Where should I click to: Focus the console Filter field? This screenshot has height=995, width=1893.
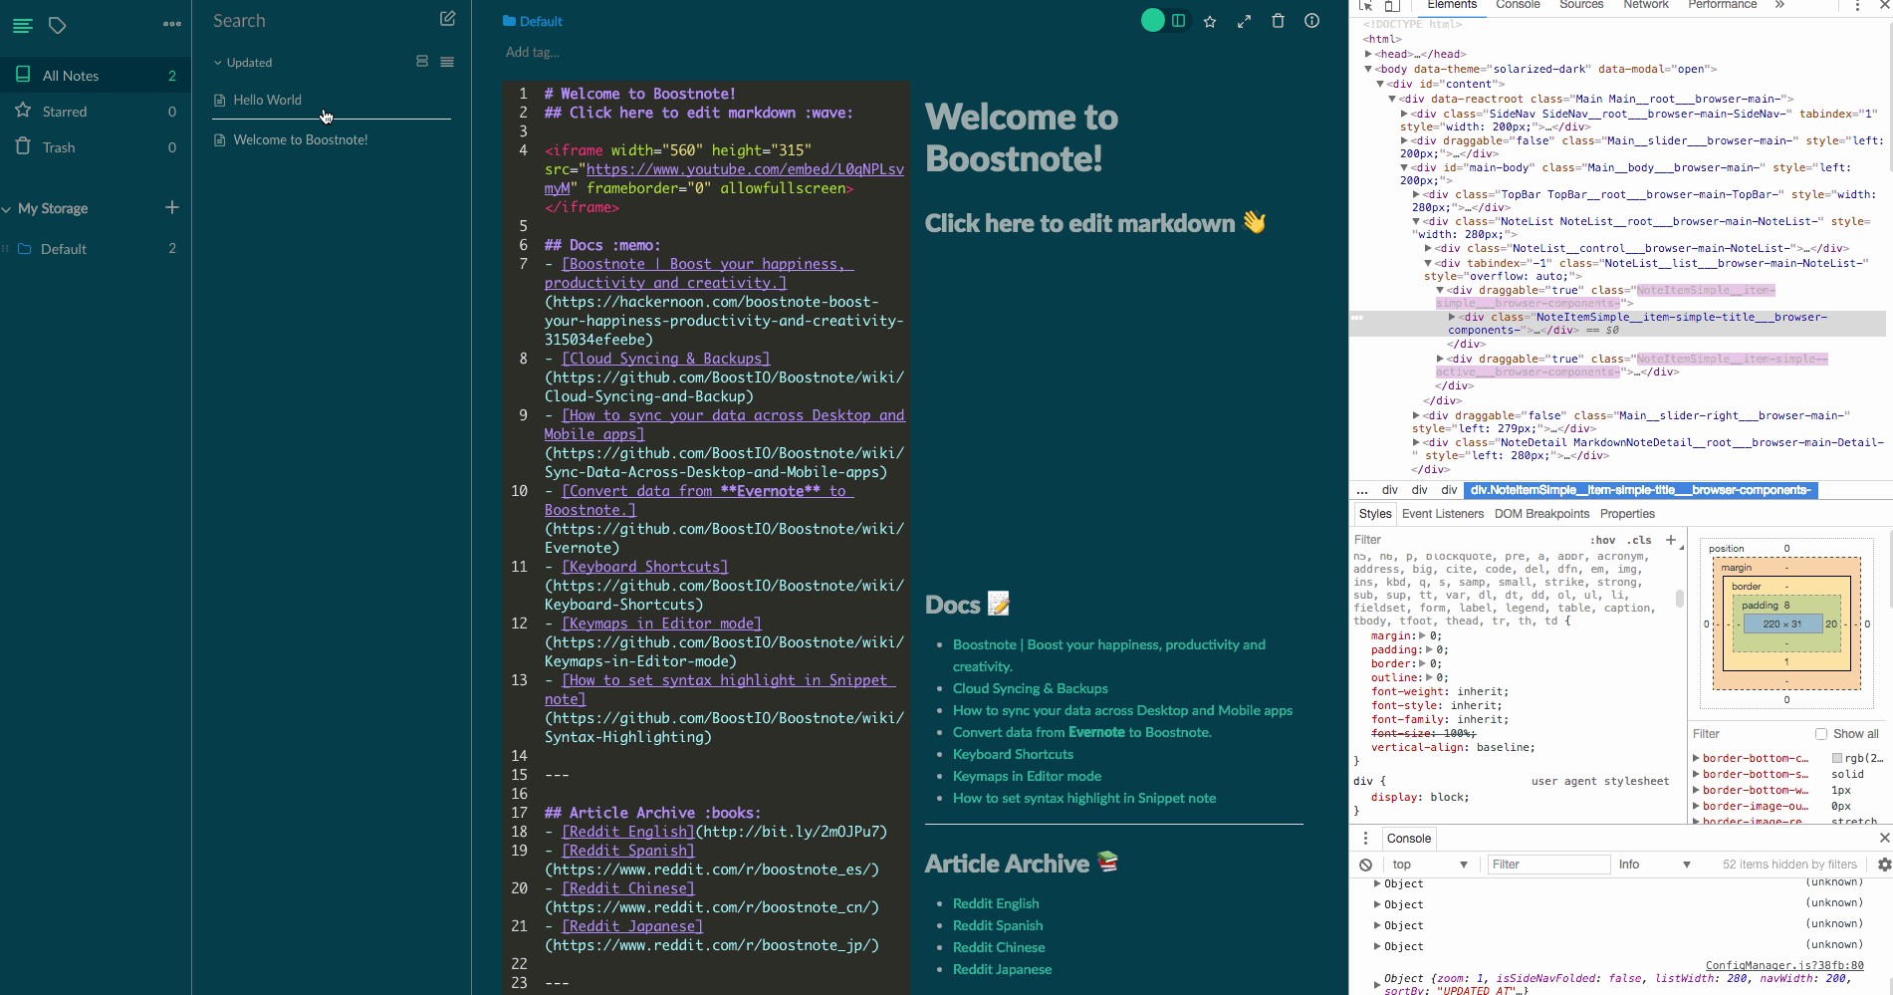click(1548, 865)
